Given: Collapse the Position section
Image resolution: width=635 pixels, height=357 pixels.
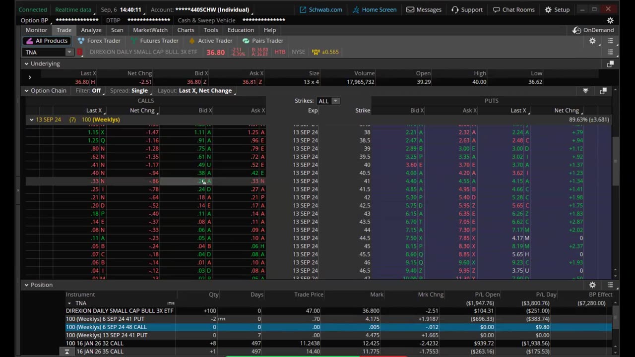Looking at the screenshot, I should pos(26,285).
